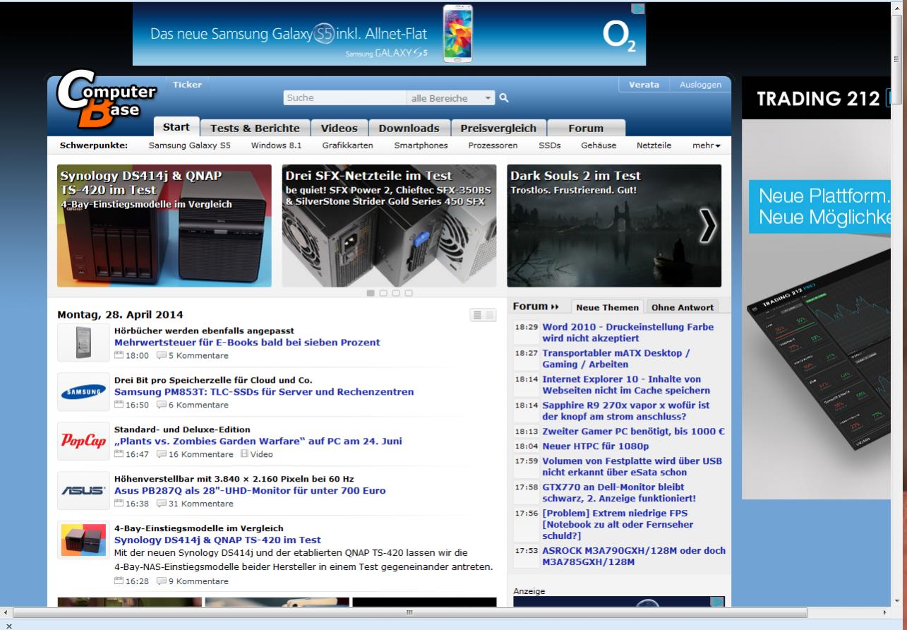Open the Grafikkarten topic link
907x630 pixels.
click(347, 145)
